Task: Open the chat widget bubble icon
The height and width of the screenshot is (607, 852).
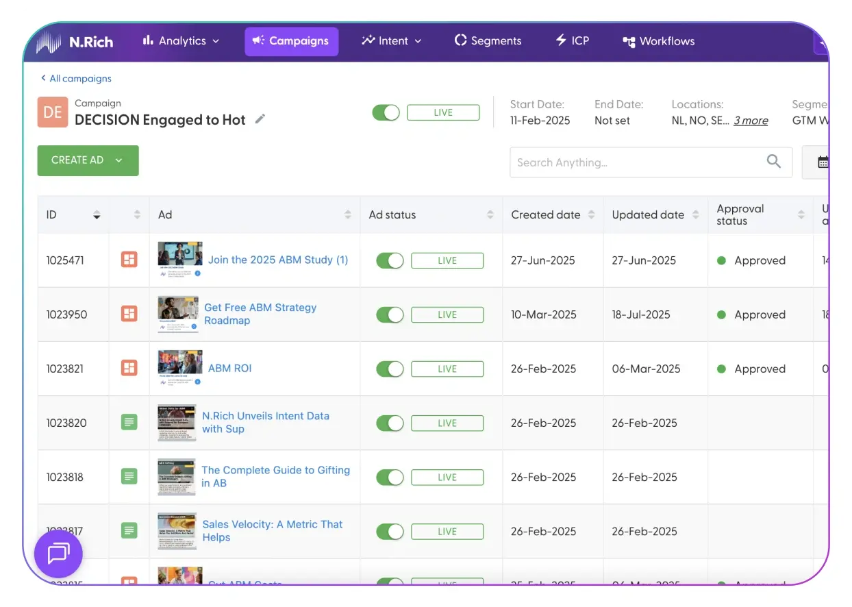Action: [x=58, y=553]
